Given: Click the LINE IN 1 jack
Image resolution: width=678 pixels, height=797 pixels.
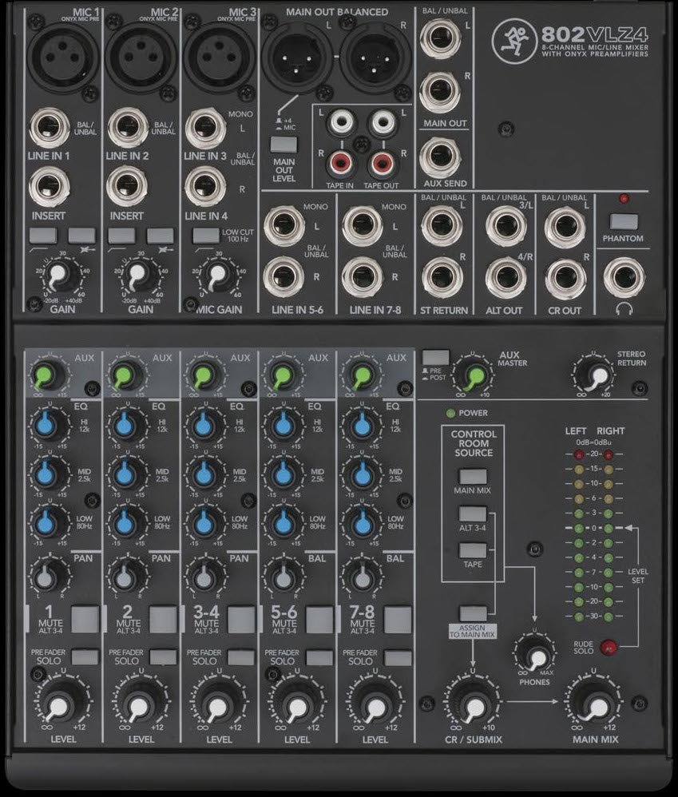Looking at the screenshot, I should (50, 128).
